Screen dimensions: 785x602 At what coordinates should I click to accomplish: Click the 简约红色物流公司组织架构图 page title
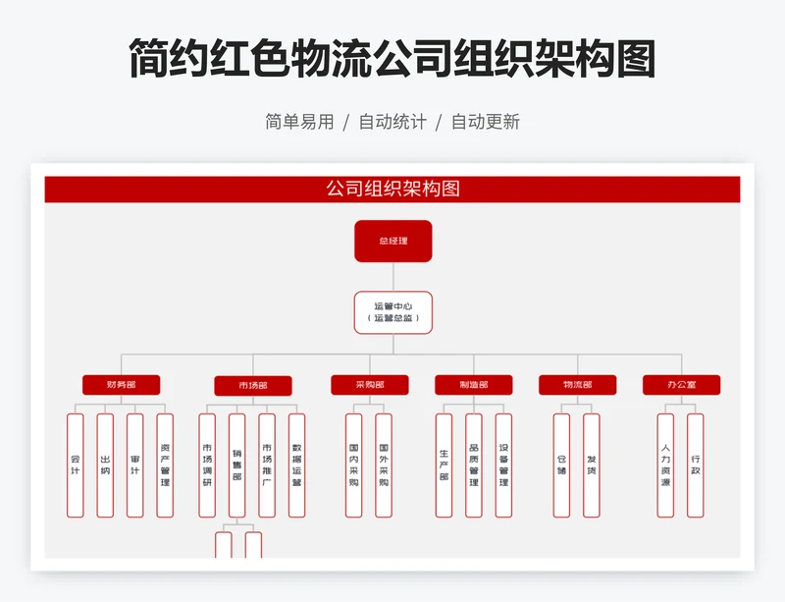coord(392,59)
